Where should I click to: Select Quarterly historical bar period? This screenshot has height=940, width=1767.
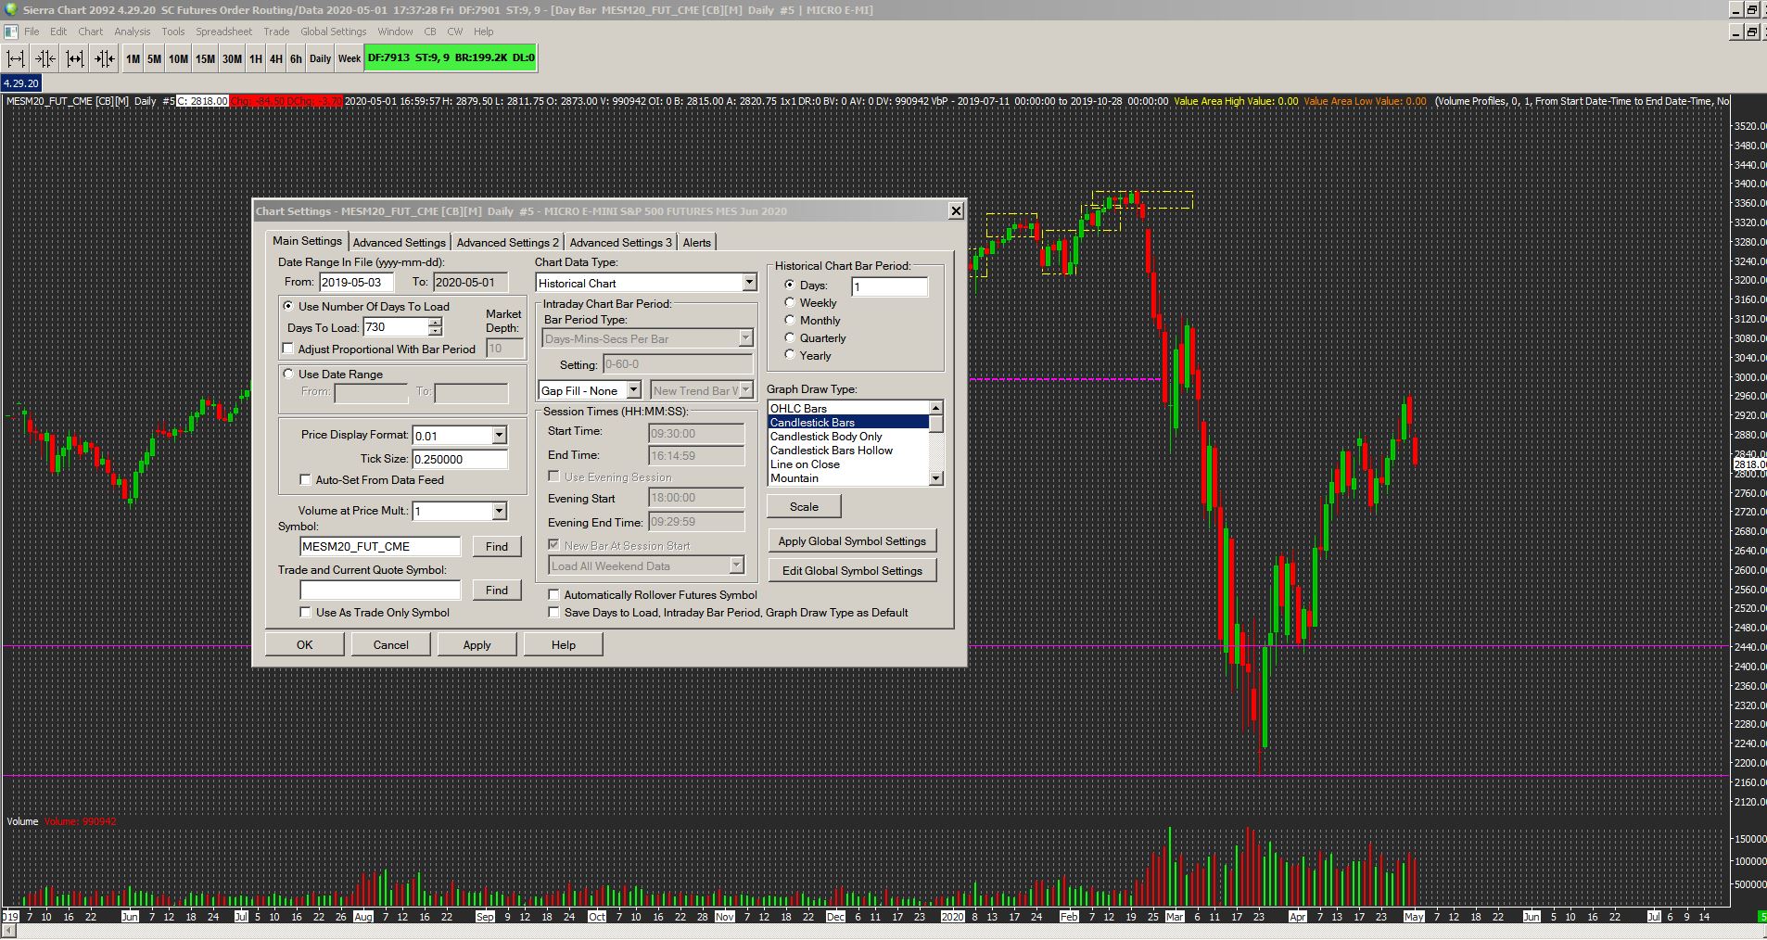coord(790,337)
